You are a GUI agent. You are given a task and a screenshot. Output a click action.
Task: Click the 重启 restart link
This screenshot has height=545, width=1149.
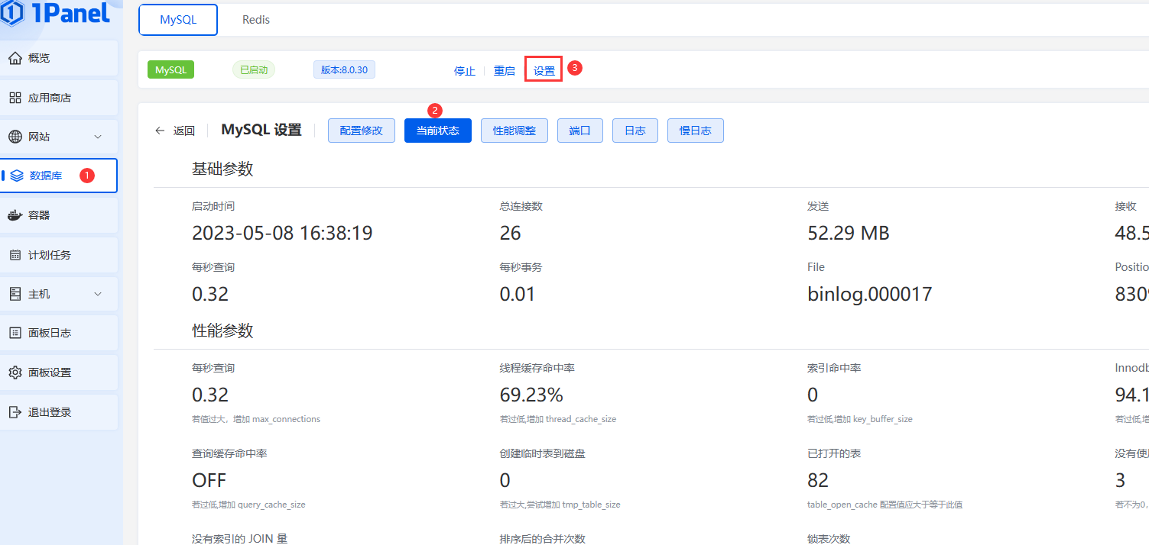(505, 69)
